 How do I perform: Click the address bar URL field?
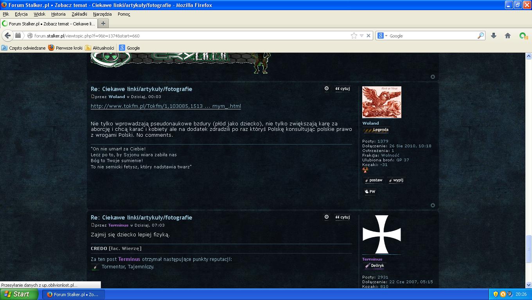click(x=192, y=36)
